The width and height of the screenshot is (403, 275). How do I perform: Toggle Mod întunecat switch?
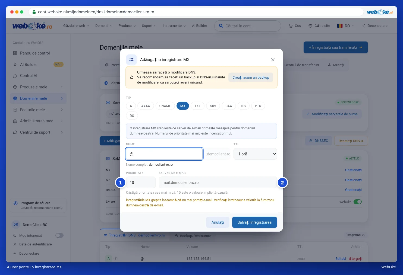(59, 235)
